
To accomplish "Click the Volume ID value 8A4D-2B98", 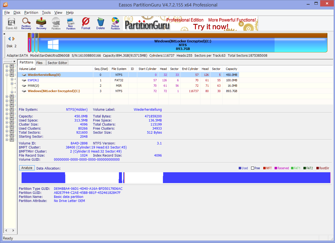I will (79, 143).
